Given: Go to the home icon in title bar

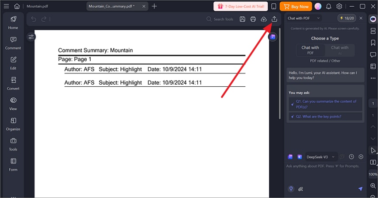Looking at the screenshot, I should (17, 6).
